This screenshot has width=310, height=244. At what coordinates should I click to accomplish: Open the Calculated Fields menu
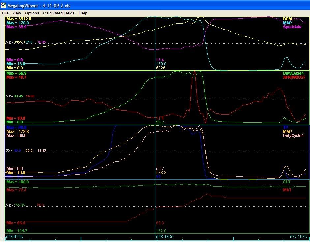tap(59, 13)
